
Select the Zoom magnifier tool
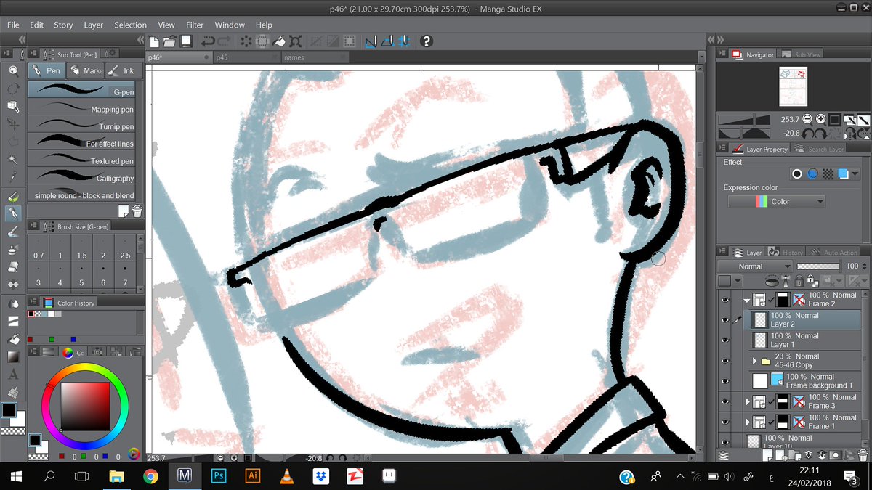pyautogui.click(x=13, y=70)
